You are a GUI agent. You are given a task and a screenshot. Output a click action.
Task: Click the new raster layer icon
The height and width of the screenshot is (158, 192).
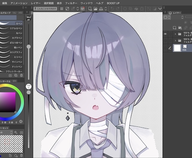(174, 28)
